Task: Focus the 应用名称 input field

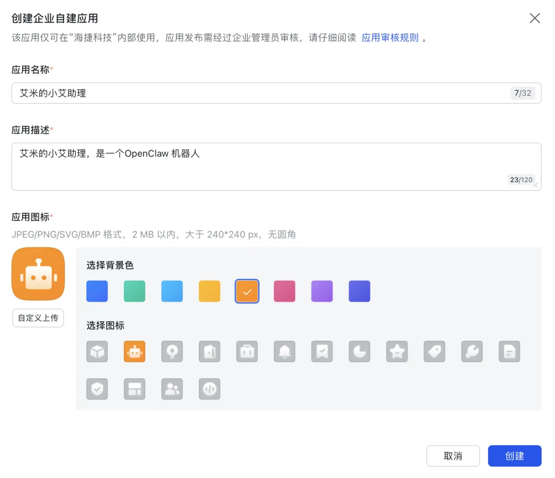Action: click(x=257, y=93)
